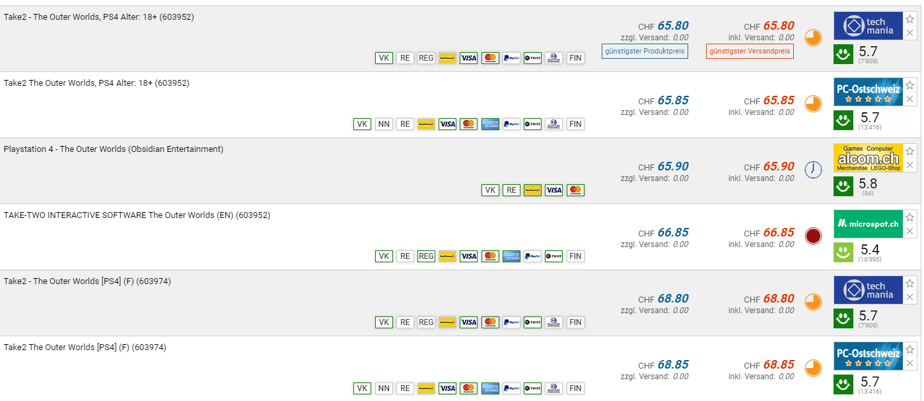Click the orange availability pie icon at CHF 65.80

[813, 38]
